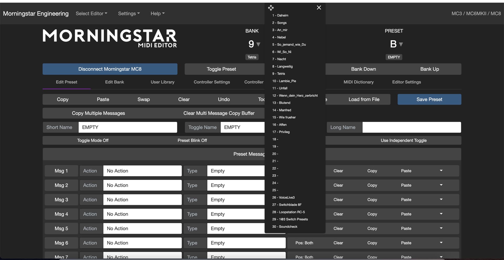Expand Msg 2 options caret

click(x=441, y=185)
